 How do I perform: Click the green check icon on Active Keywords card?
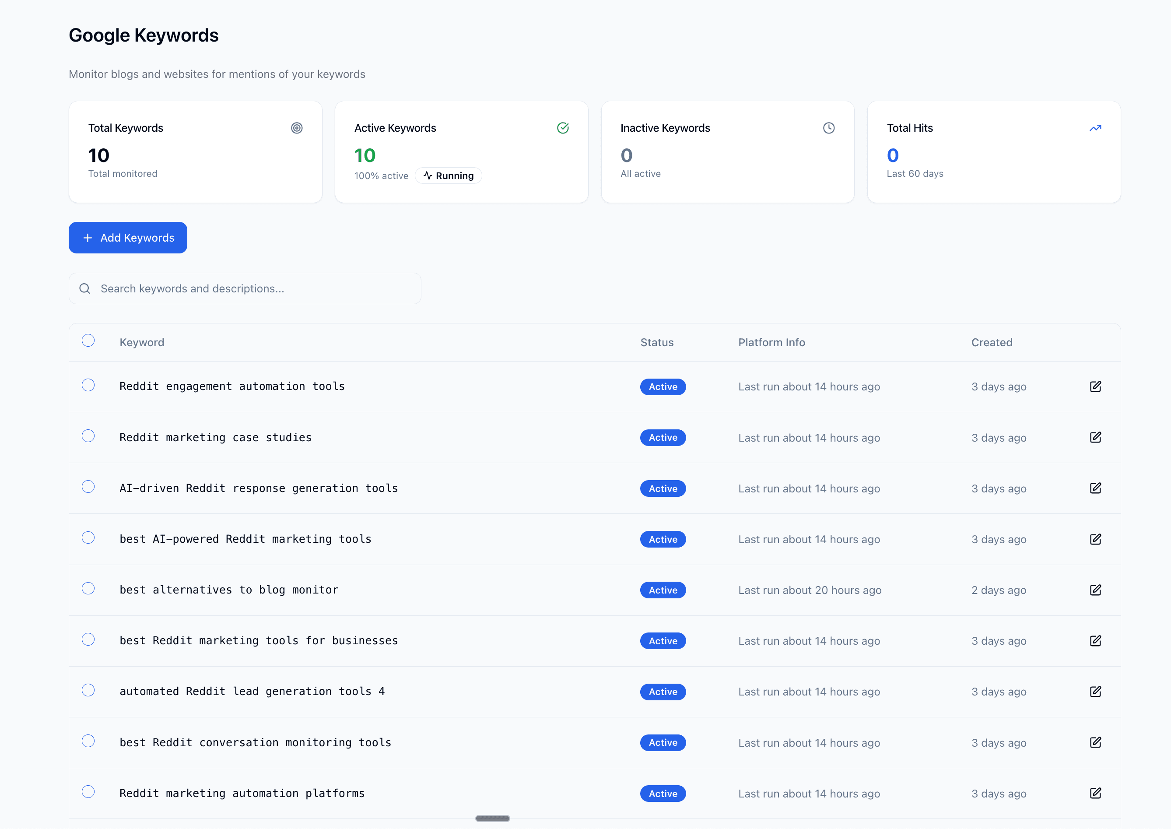click(x=563, y=128)
